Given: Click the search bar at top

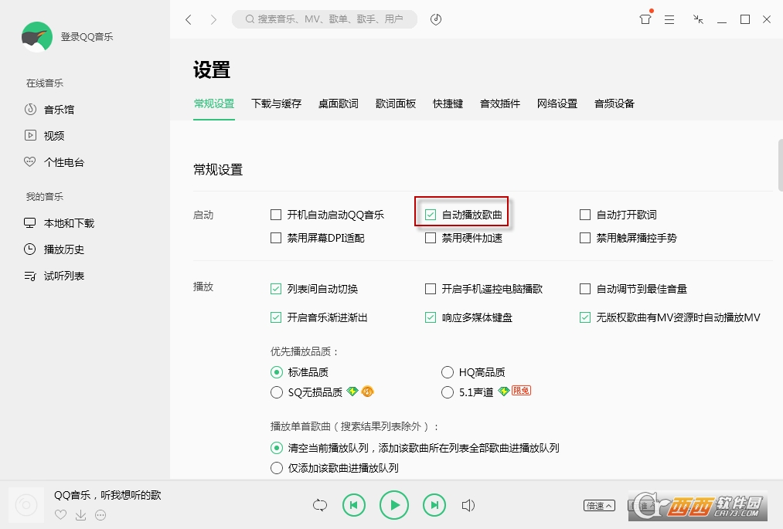Looking at the screenshot, I should point(325,19).
